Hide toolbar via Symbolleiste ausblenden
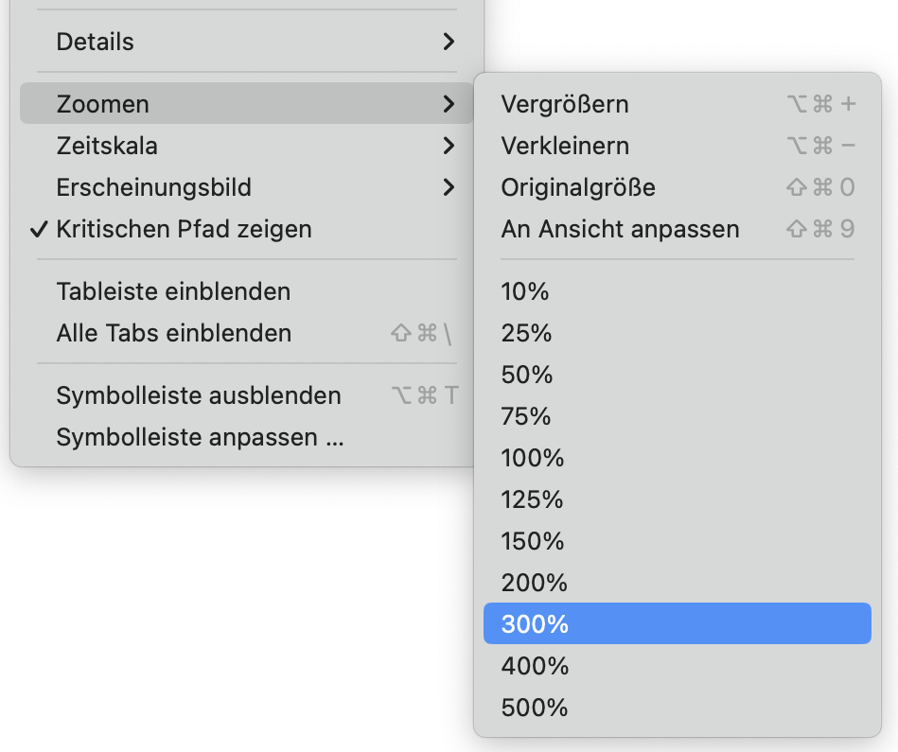 [199, 395]
